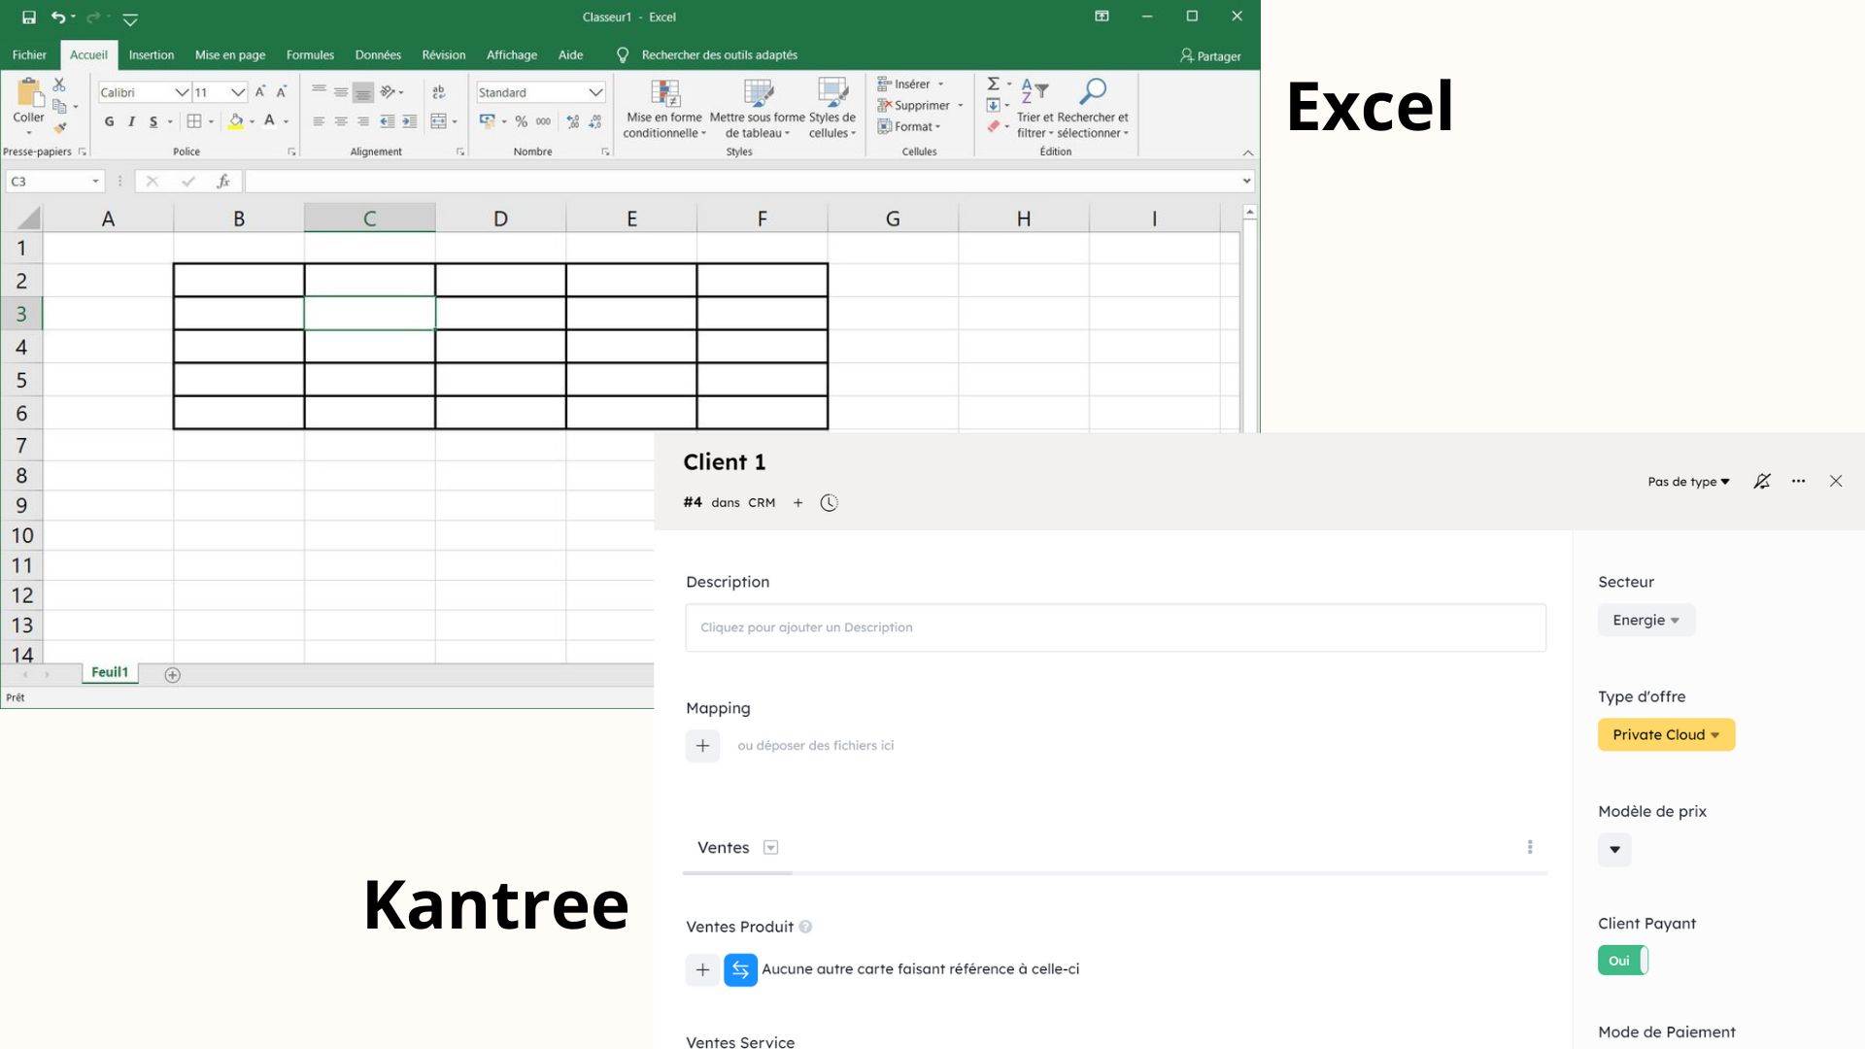The height and width of the screenshot is (1049, 1865).
Task: Select the Ventes tab in Kantree card
Action: [724, 848]
